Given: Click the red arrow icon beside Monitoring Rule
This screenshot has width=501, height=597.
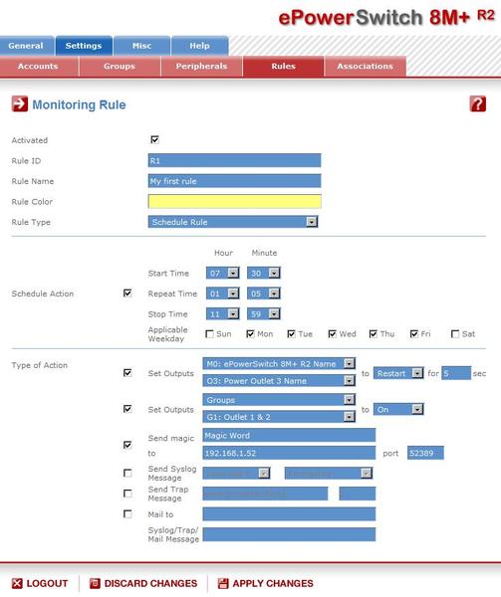Looking at the screenshot, I should [x=20, y=103].
